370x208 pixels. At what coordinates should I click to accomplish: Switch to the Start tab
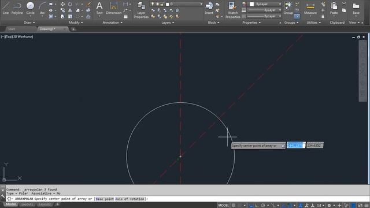coord(12,29)
